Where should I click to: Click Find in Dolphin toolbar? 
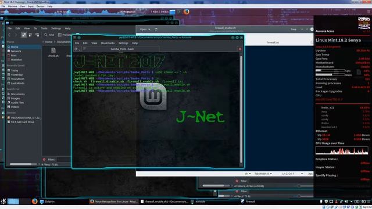coord(49,35)
